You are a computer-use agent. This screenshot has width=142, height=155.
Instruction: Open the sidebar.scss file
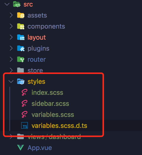[x=50, y=104]
